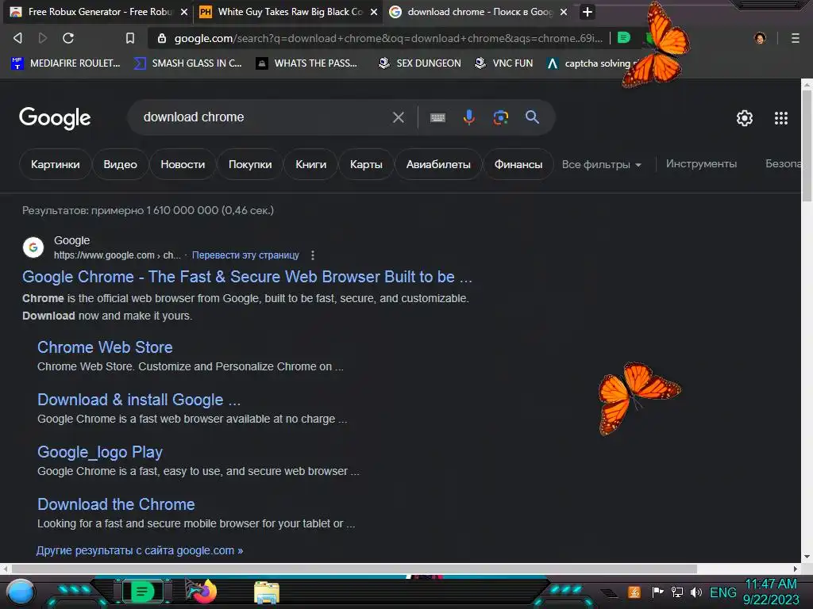Screen dimensions: 813x609
Task: Clear the search box with the X icon
Action: [399, 117]
